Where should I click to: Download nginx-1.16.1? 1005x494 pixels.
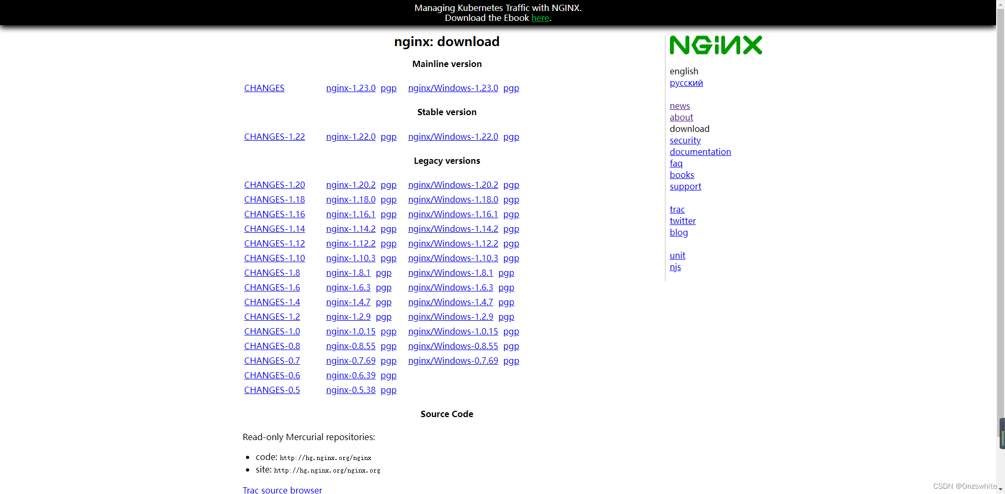tap(351, 214)
